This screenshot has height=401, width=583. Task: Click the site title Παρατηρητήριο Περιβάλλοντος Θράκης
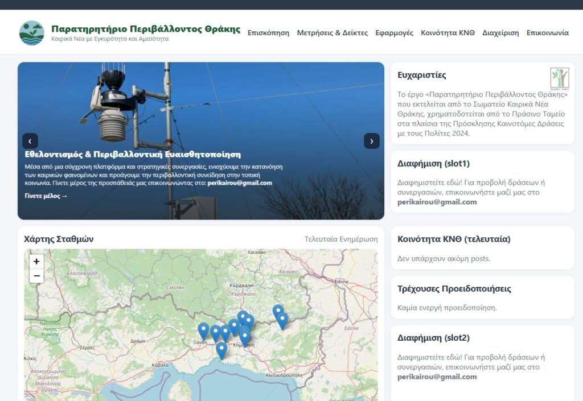(x=146, y=29)
